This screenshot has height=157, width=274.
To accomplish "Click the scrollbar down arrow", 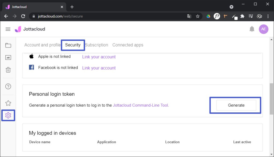I will tap(271, 154).
